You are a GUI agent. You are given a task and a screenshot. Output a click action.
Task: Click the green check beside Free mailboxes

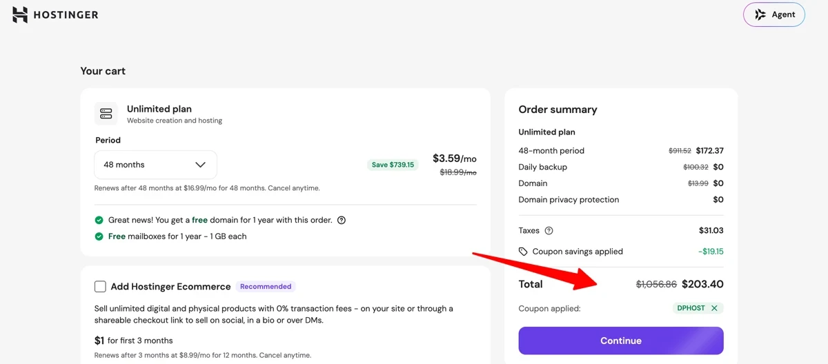coord(99,236)
